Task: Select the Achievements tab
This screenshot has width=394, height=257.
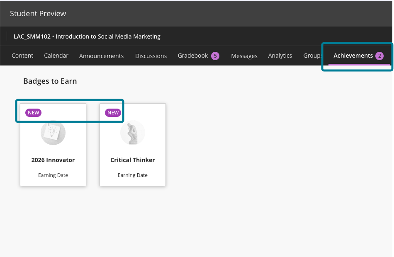Action: (x=353, y=55)
